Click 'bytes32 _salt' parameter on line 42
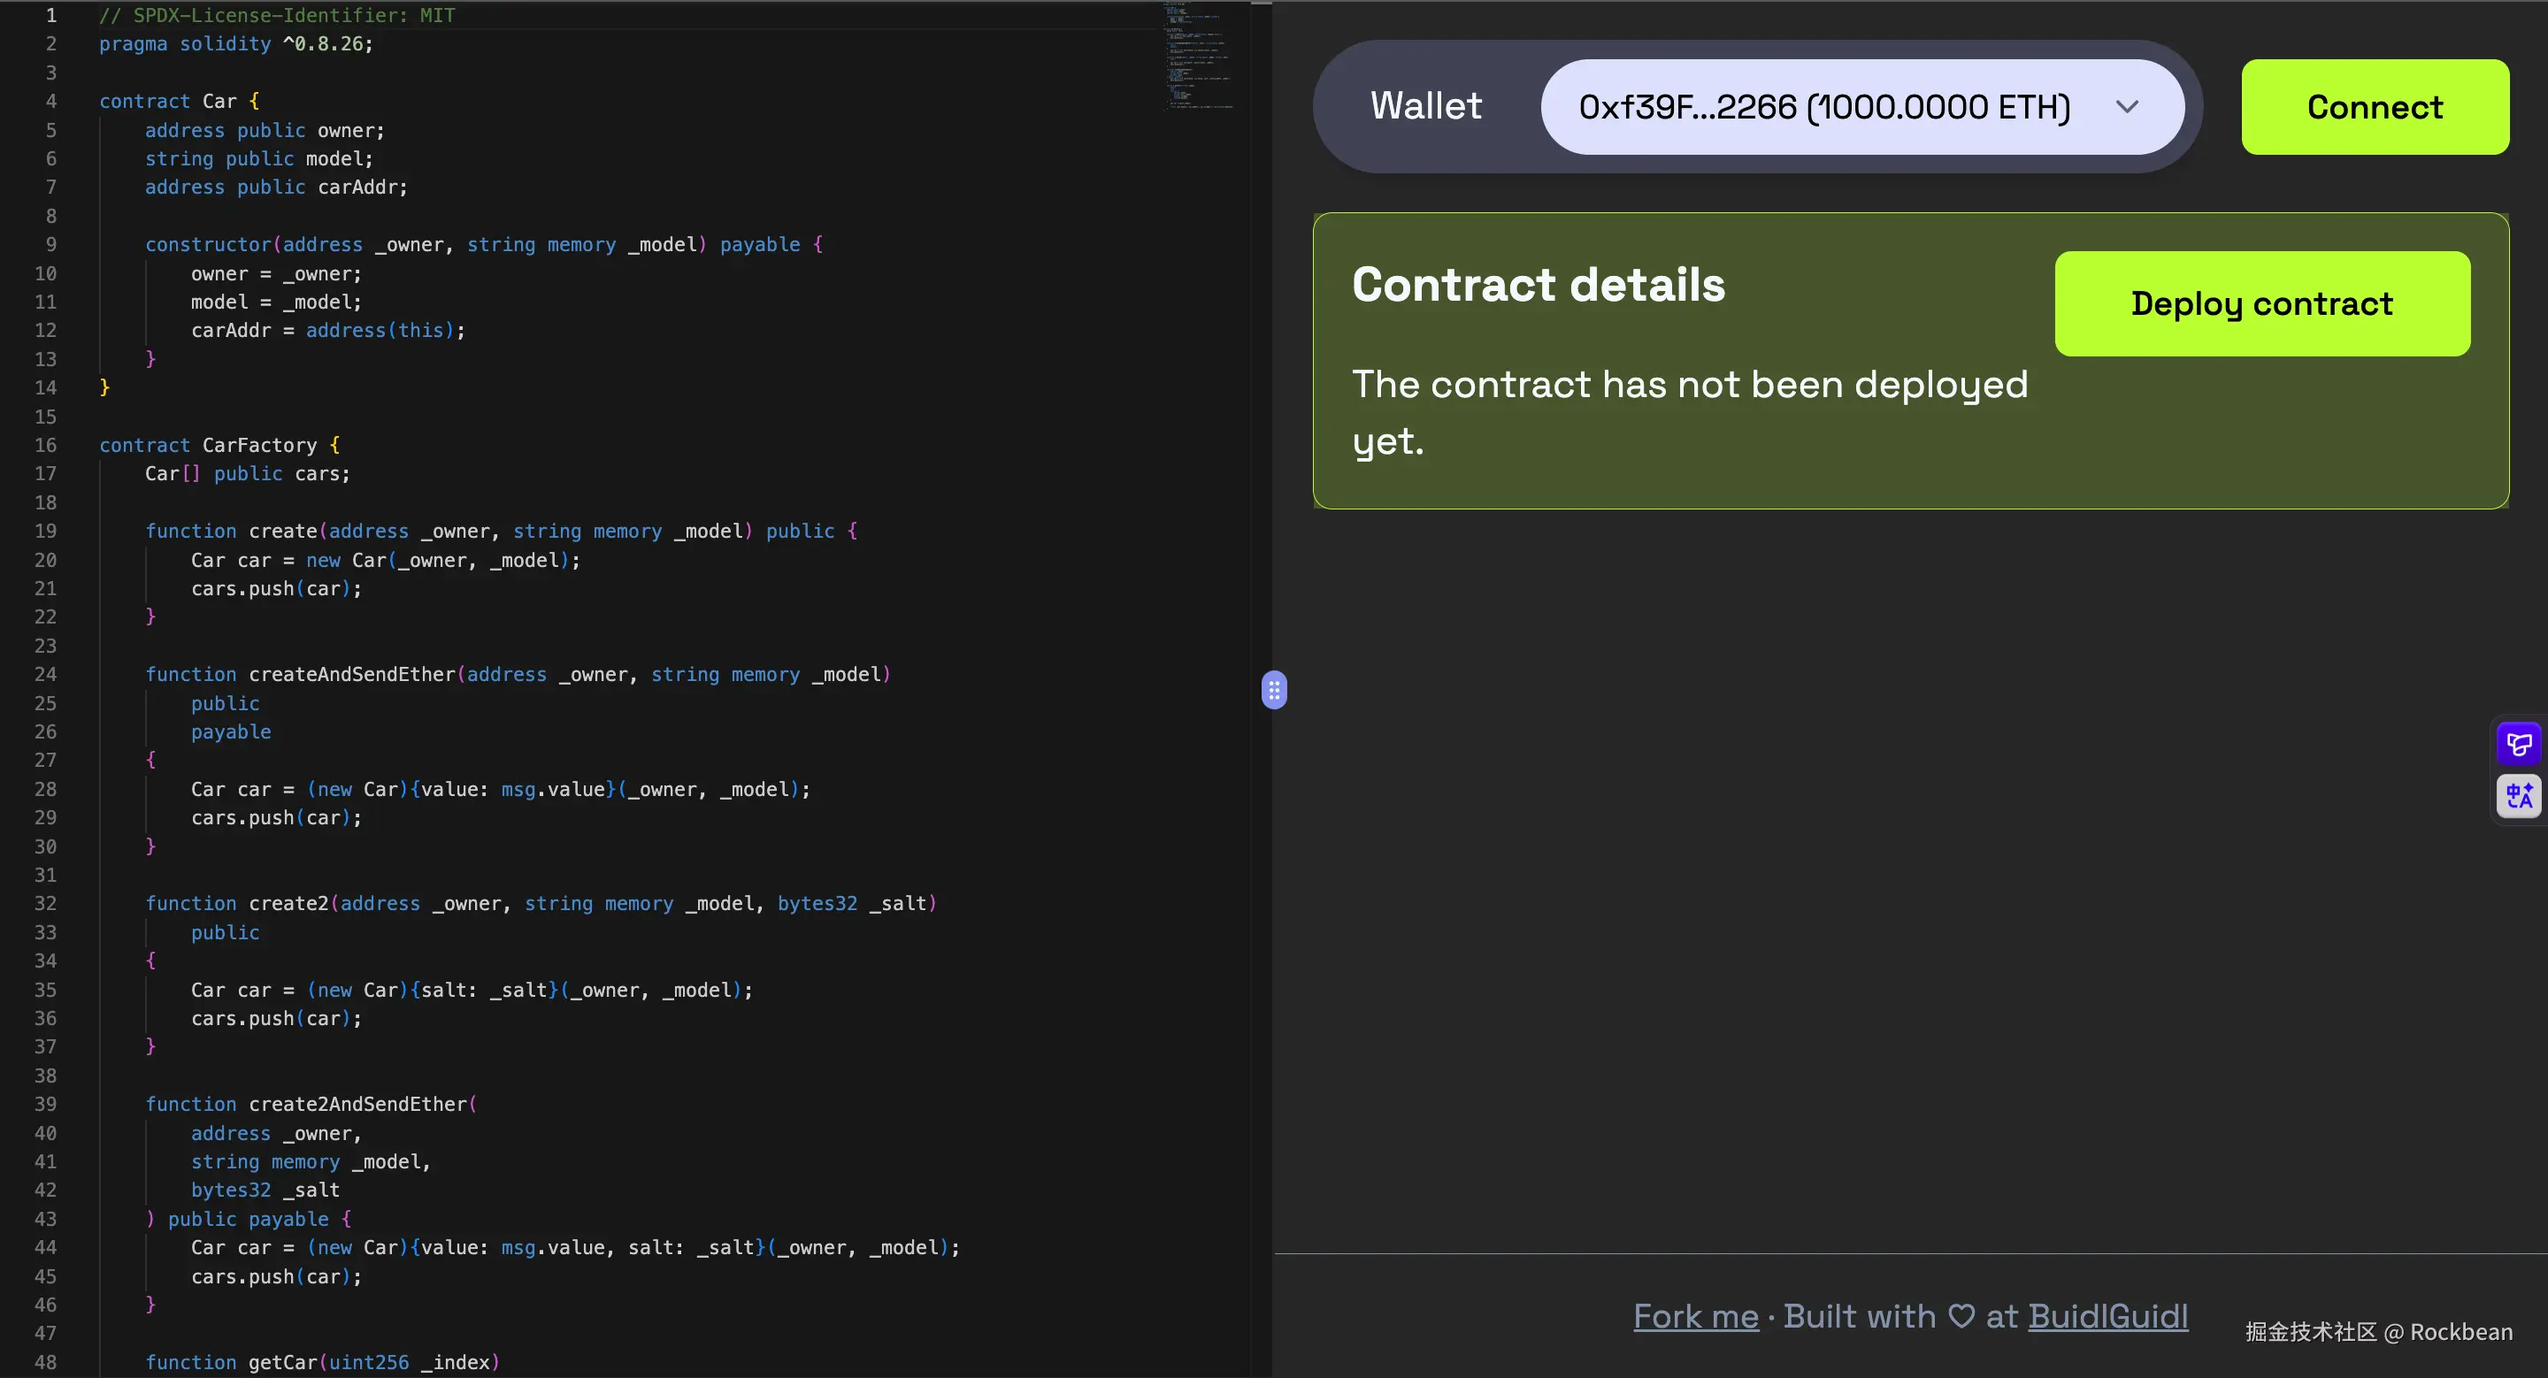Image resolution: width=2548 pixels, height=1378 pixels. pos(265,1190)
